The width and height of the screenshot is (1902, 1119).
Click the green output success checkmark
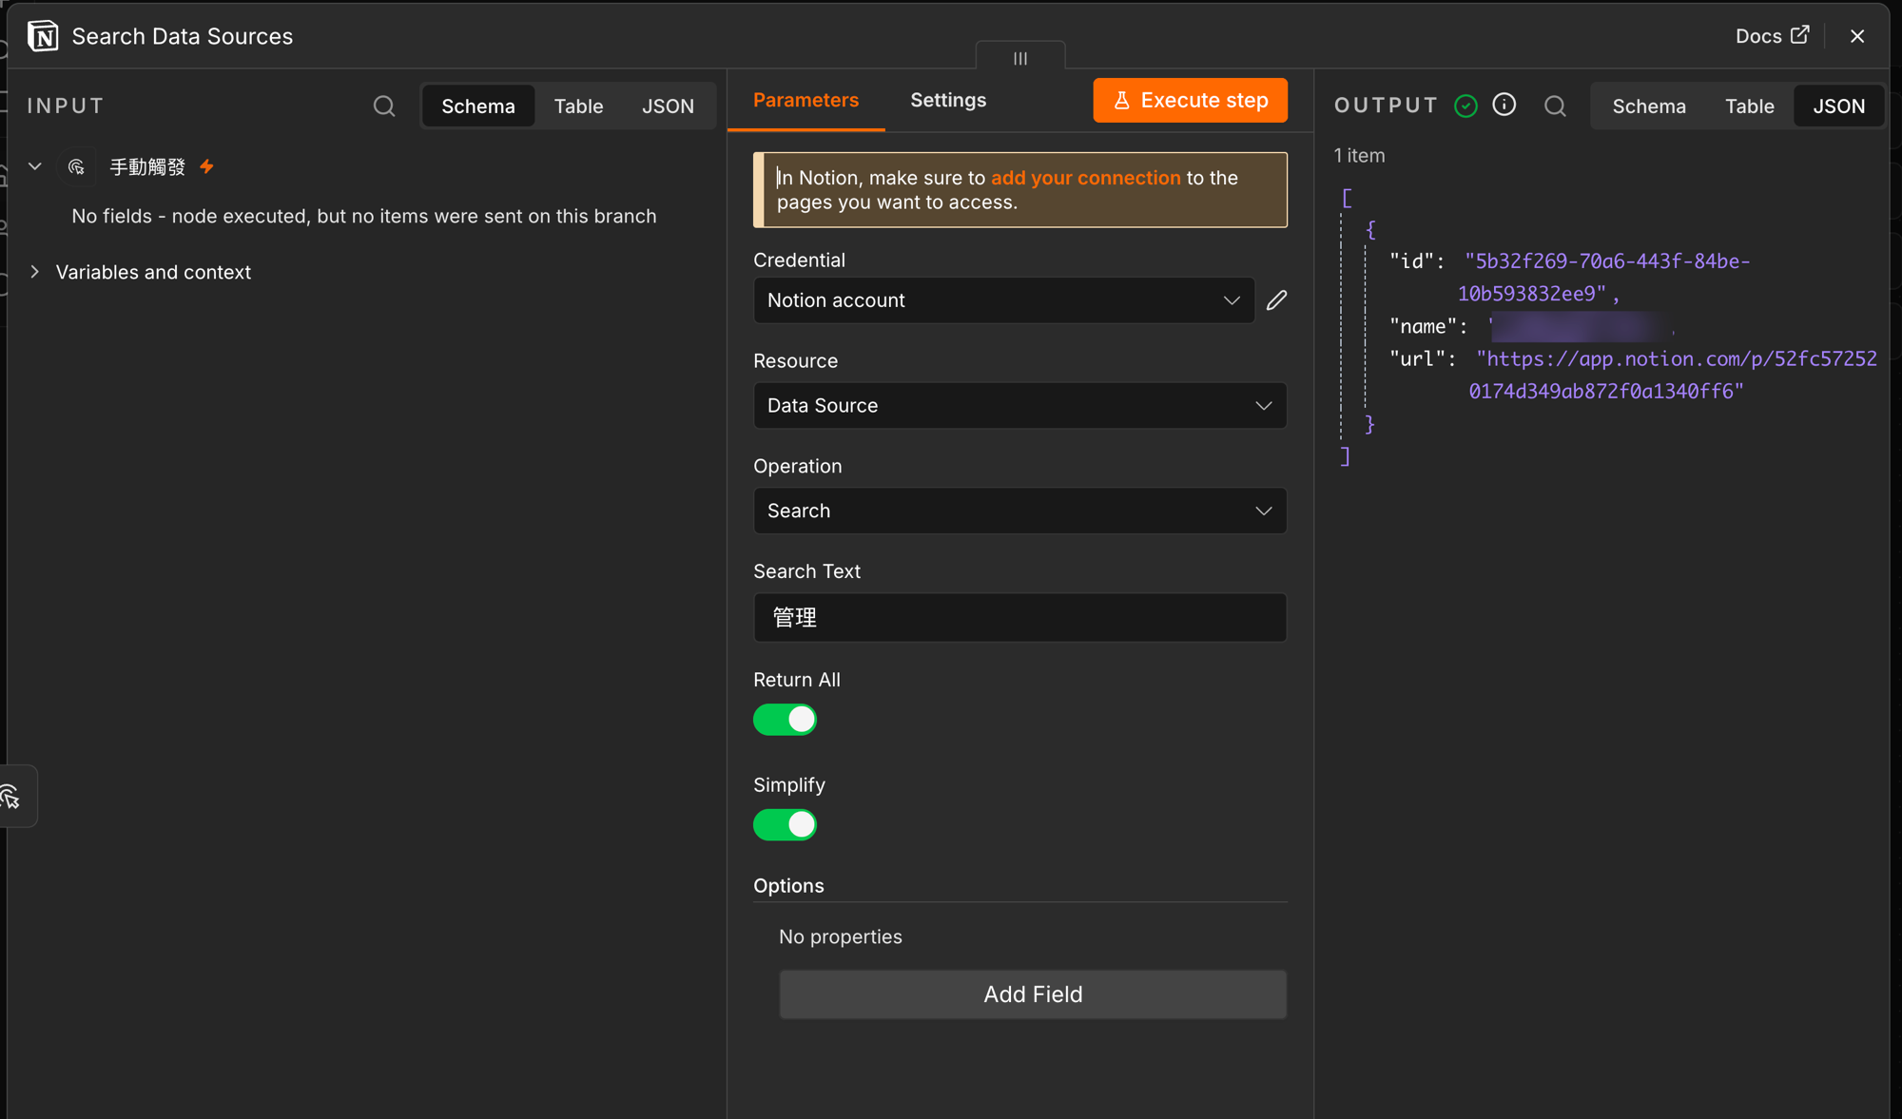point(1465,106)
